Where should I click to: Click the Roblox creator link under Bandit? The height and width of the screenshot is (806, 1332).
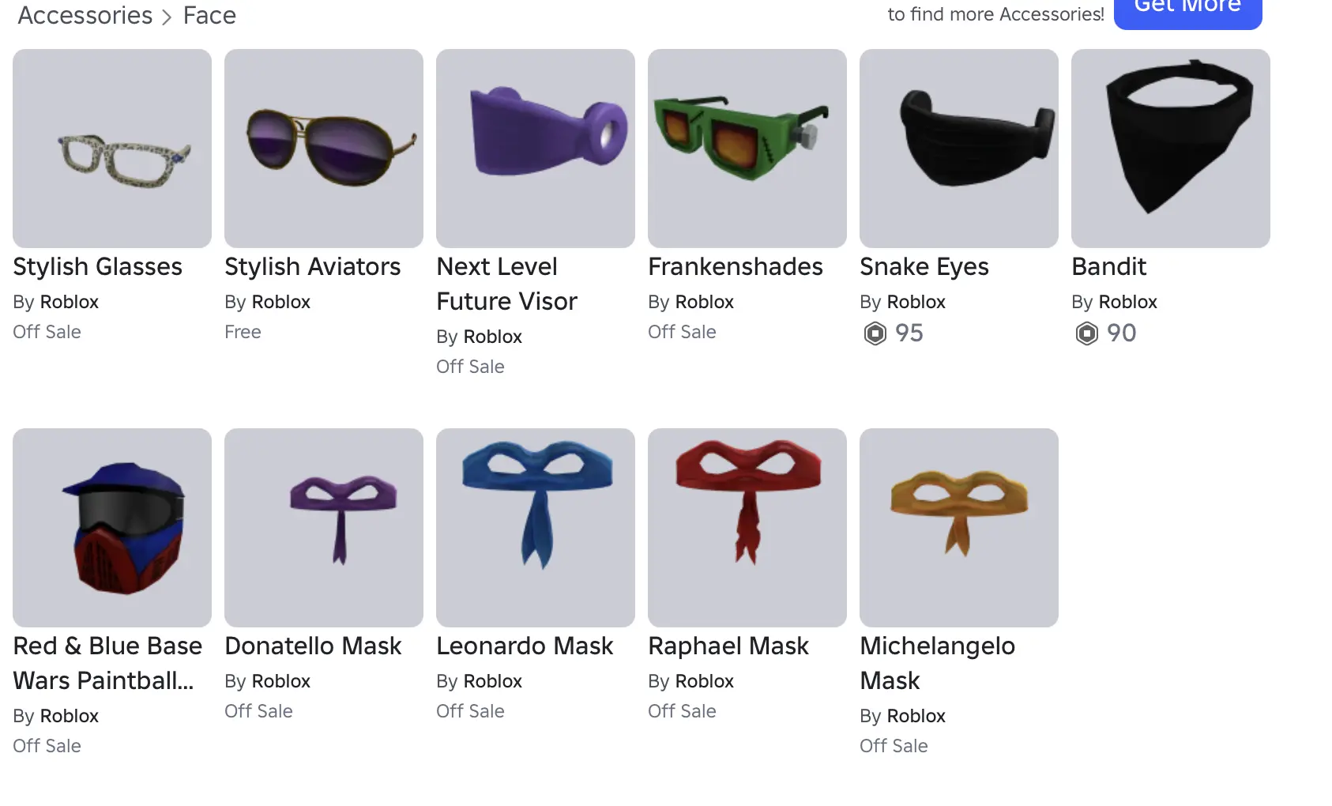1127,302
